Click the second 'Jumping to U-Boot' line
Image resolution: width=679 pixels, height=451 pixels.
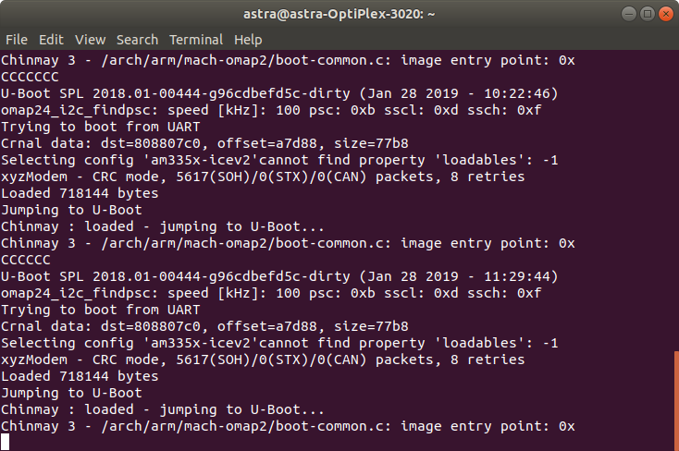(x=71, y=393)
